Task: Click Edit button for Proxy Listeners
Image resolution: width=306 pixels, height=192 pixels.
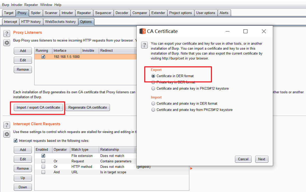Action: pyautogui.click(x=23, y=60)
